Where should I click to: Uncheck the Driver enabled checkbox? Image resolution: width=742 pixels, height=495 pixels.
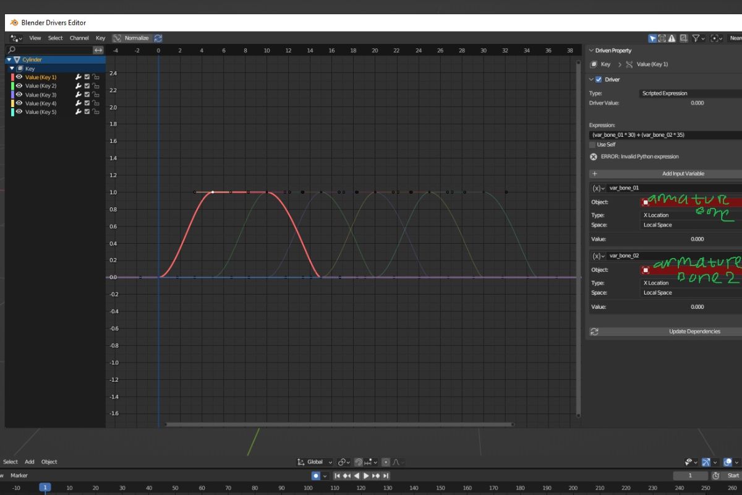598,80
